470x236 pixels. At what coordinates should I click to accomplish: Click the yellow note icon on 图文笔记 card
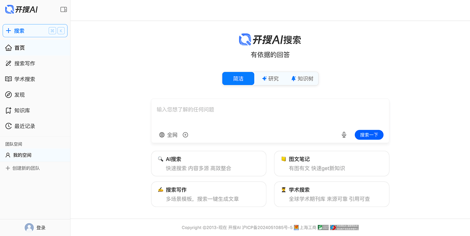pyautogui.click(x=284, y=159)
